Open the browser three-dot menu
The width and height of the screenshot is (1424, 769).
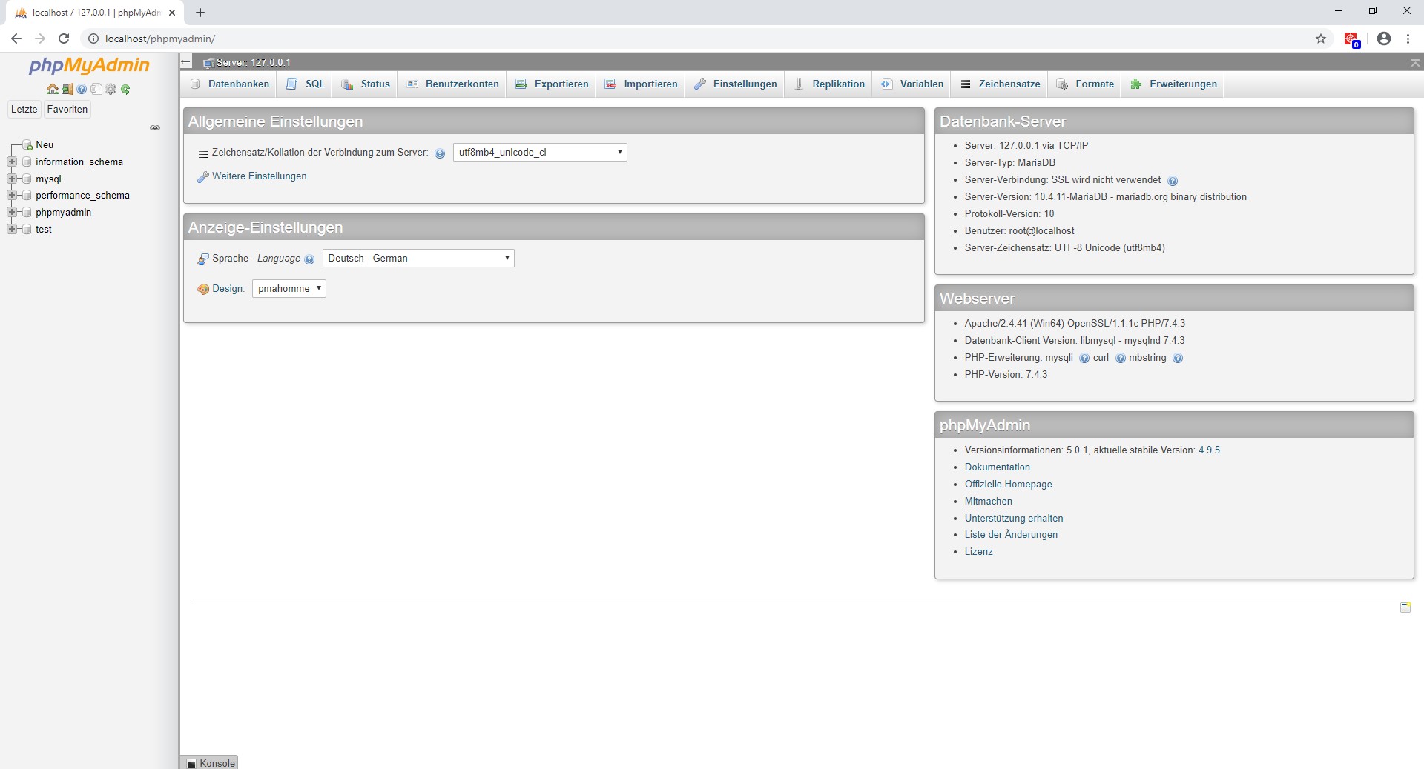[x=1408, y=39]
